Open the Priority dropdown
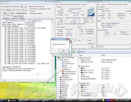The width and height of the screenshot is (131, 102). point(10,10)
